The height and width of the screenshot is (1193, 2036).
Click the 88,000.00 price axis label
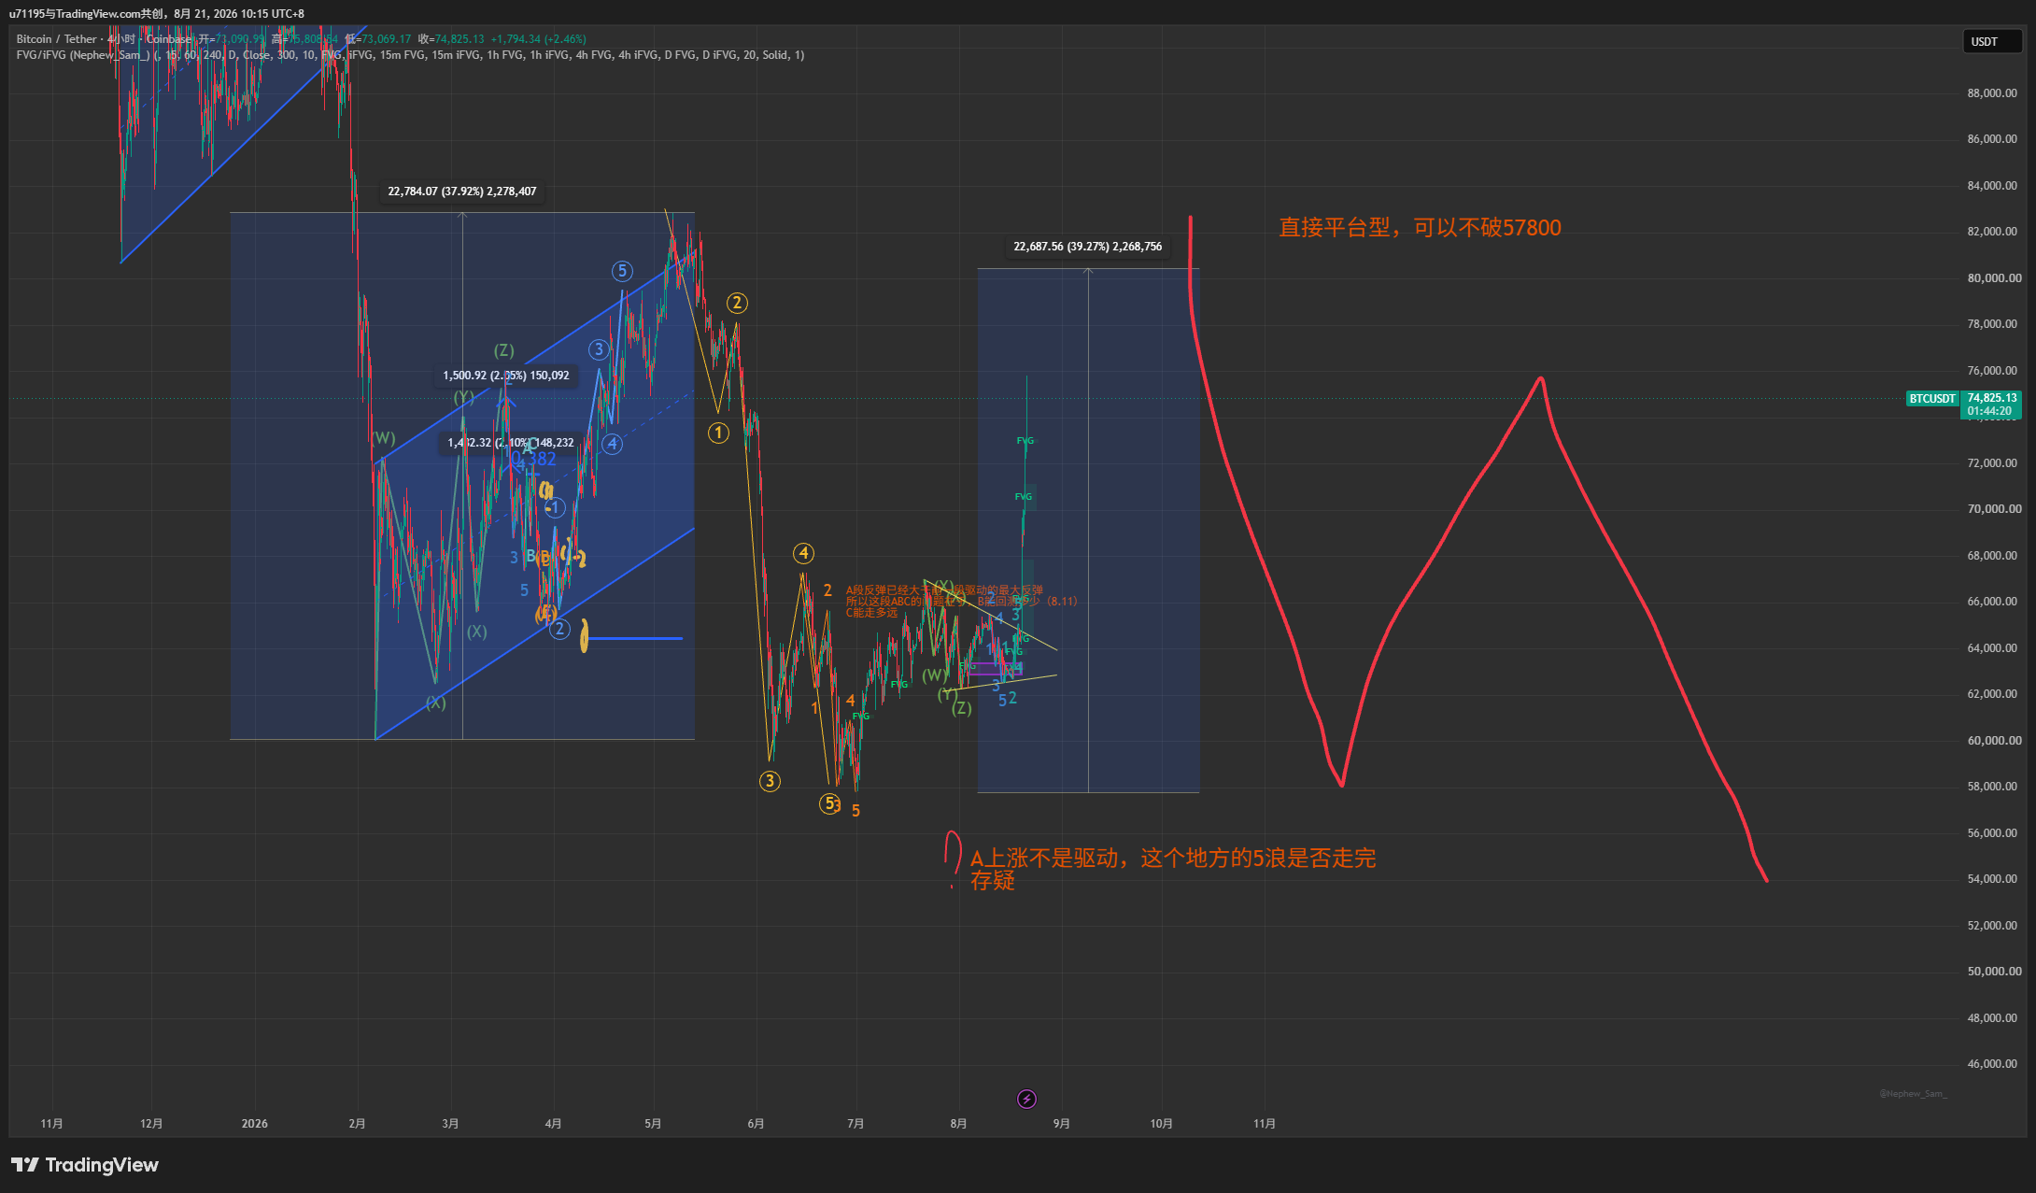1992,93
